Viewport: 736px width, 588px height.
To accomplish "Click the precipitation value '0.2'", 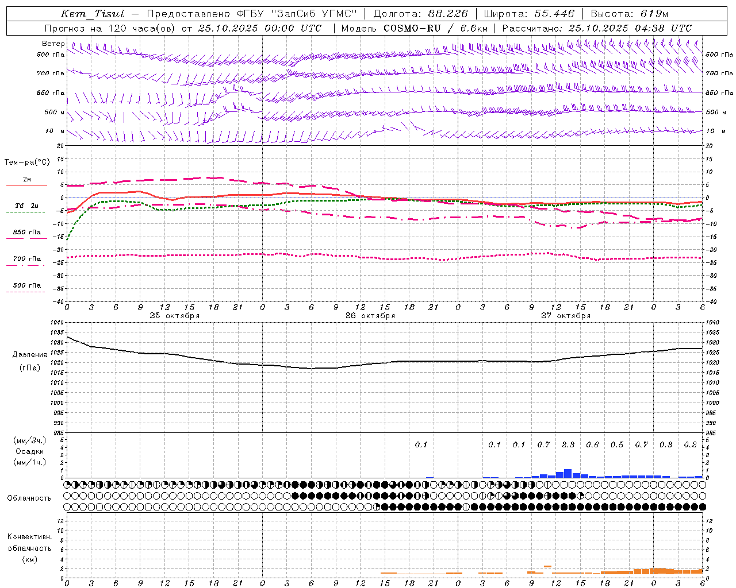I will point(690,445).
